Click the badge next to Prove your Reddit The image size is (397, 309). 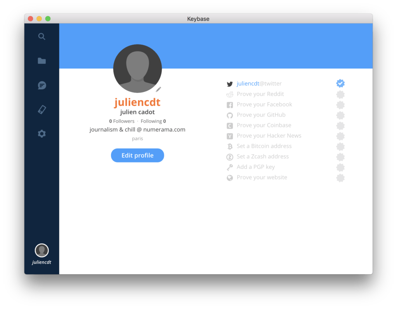click(x=340, y=94)
